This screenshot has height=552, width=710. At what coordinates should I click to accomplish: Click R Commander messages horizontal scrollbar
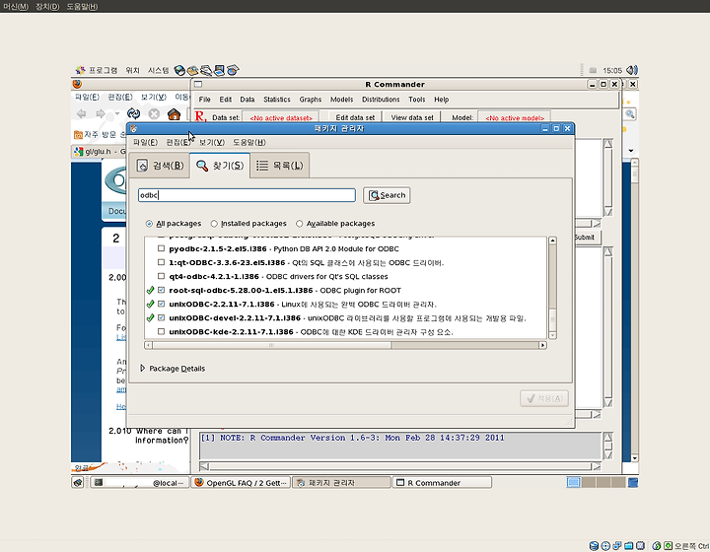400,466
